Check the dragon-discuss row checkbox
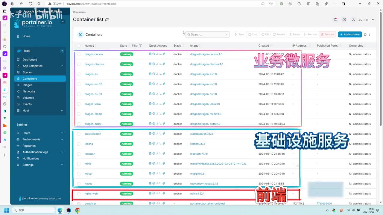This screenshot has width=383, height=215. [x=79, y=64]
